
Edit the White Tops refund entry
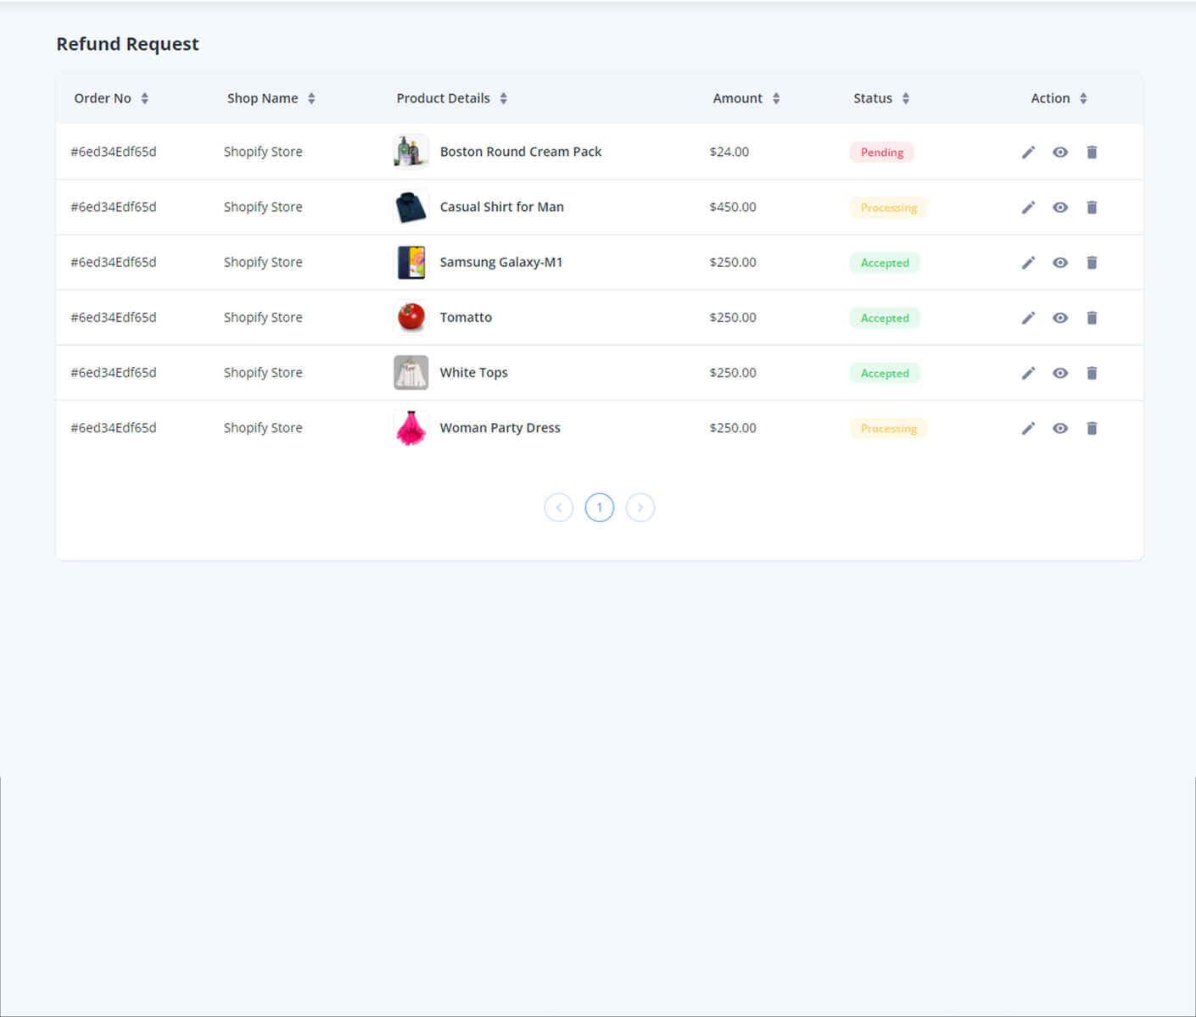[1028, 372]
